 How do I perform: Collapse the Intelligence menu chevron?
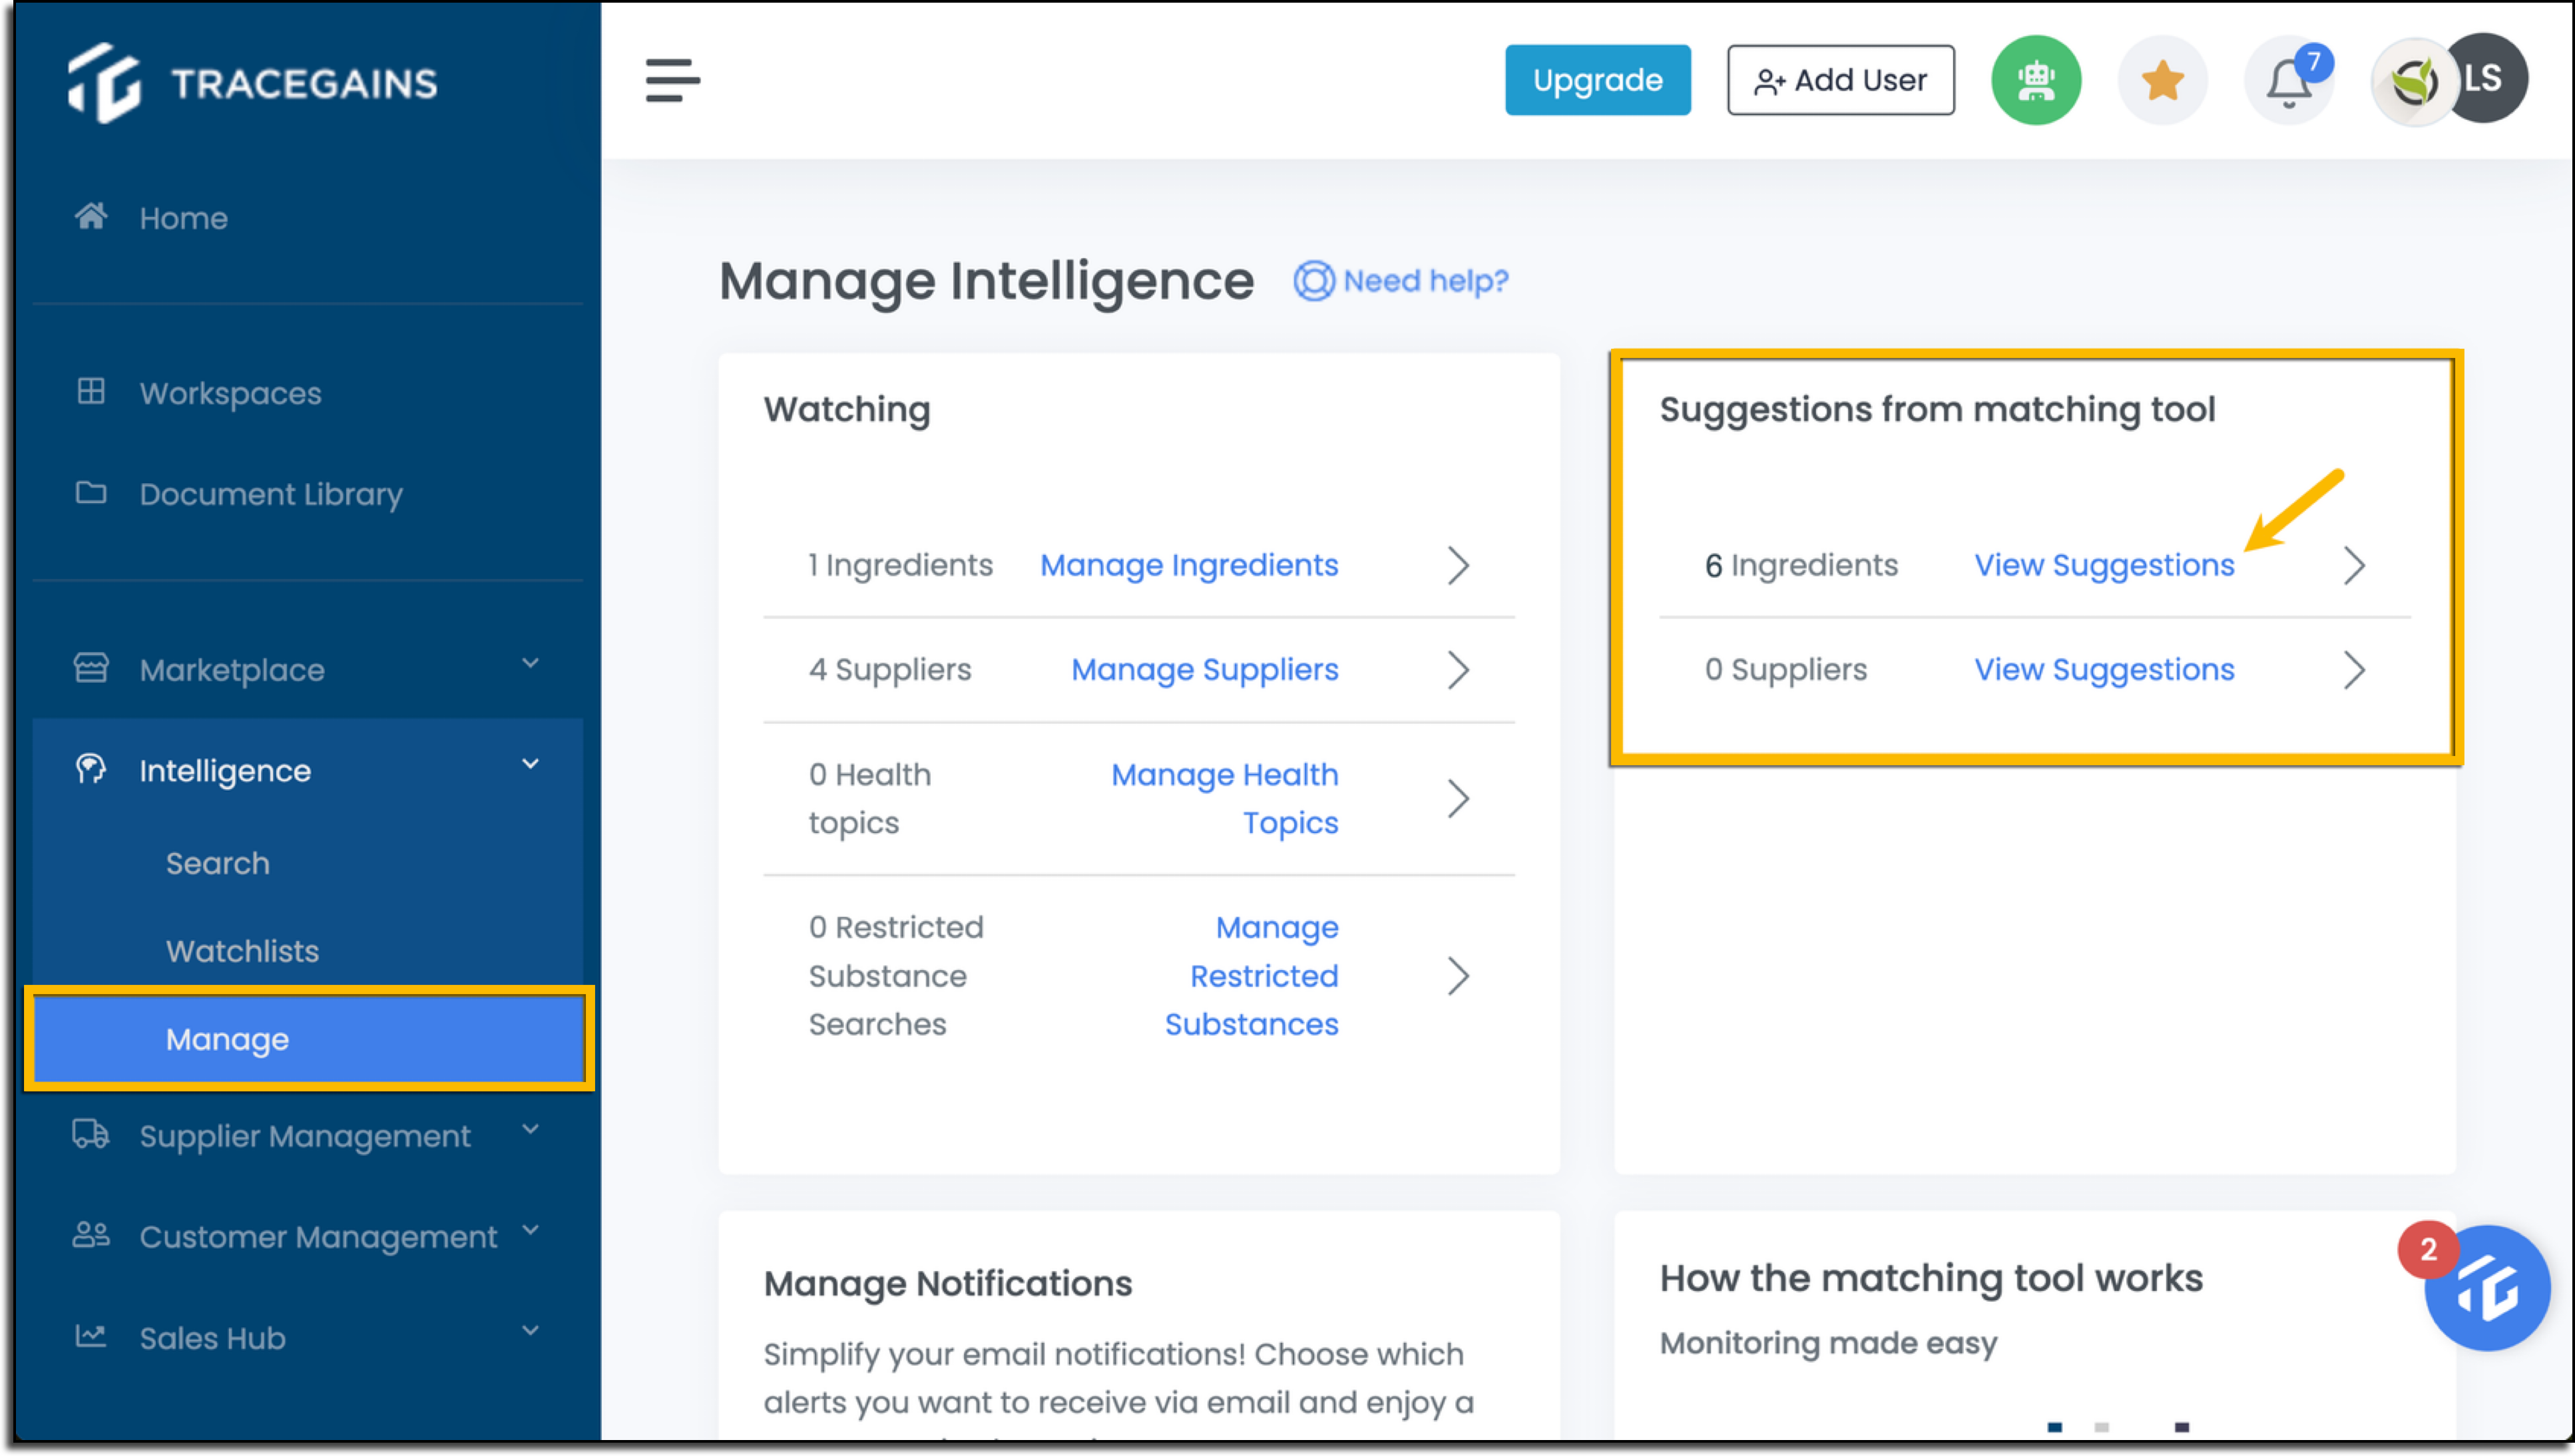pos(531,764)
